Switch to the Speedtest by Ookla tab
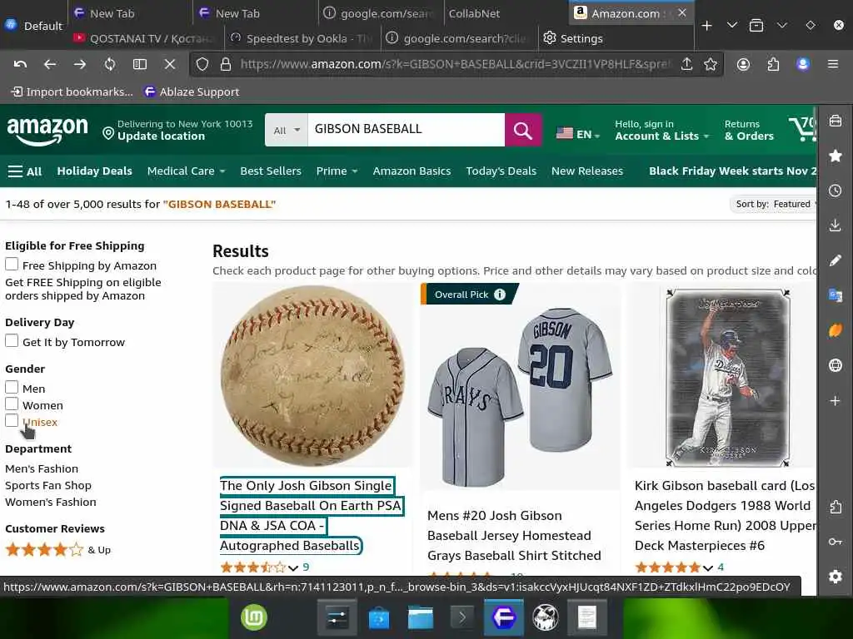 pyautogui.click(x=301, y=38)
